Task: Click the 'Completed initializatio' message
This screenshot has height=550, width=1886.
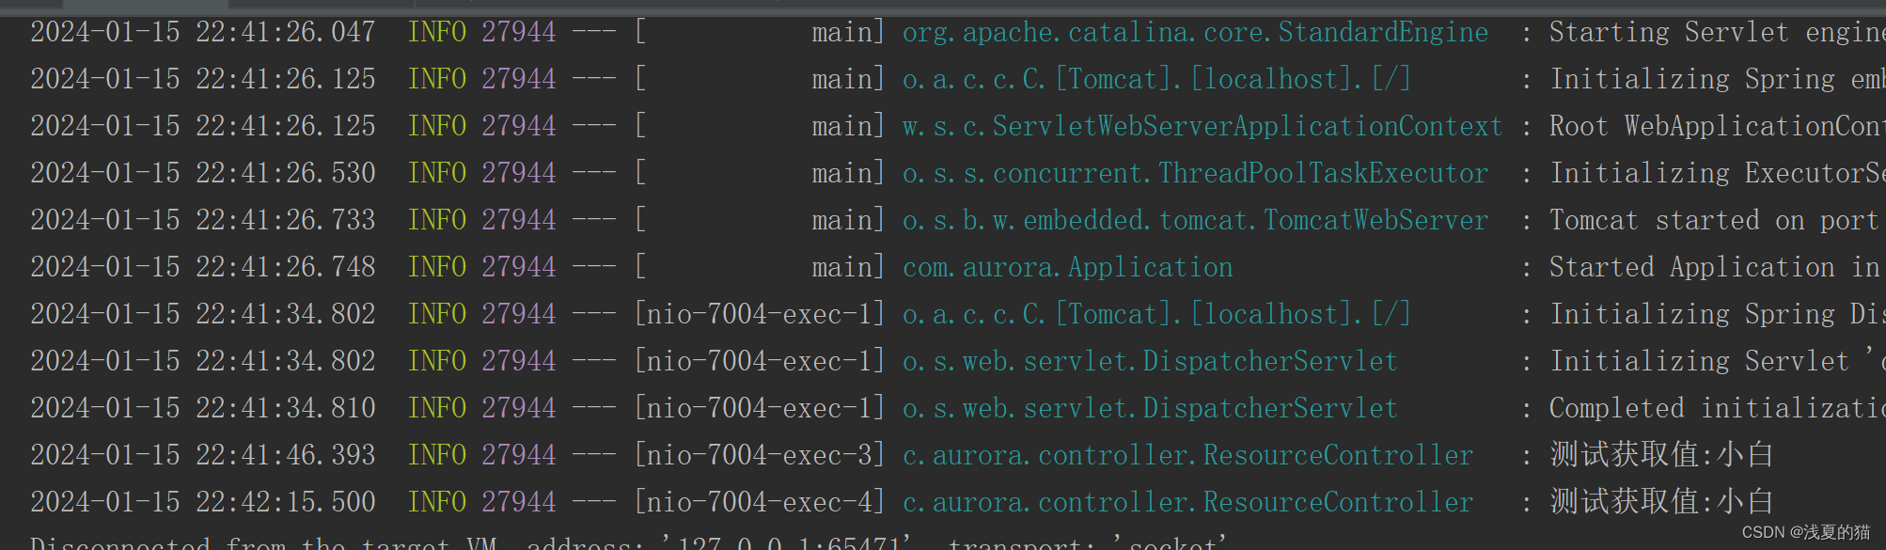Action: point(1717,409)
